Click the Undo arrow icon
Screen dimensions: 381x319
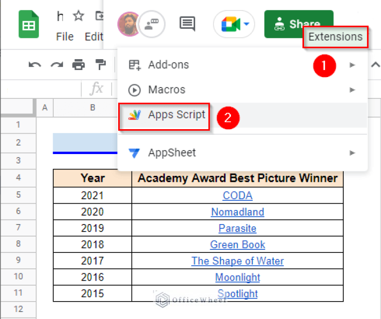[34, 65]
